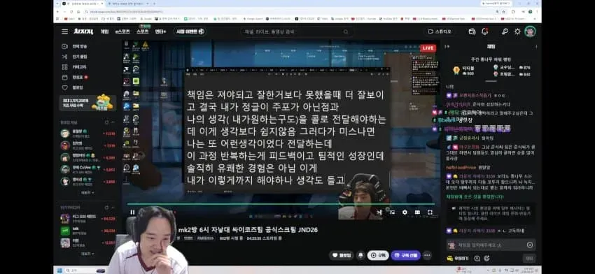The image size is (595, 274).
Task: Toggle wide theater mode in player
Action: (x=417, y=212)
